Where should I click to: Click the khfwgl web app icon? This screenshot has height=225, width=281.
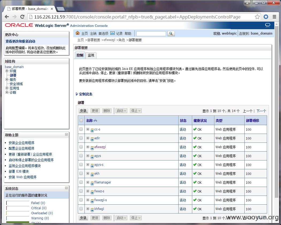click(92, 209)
